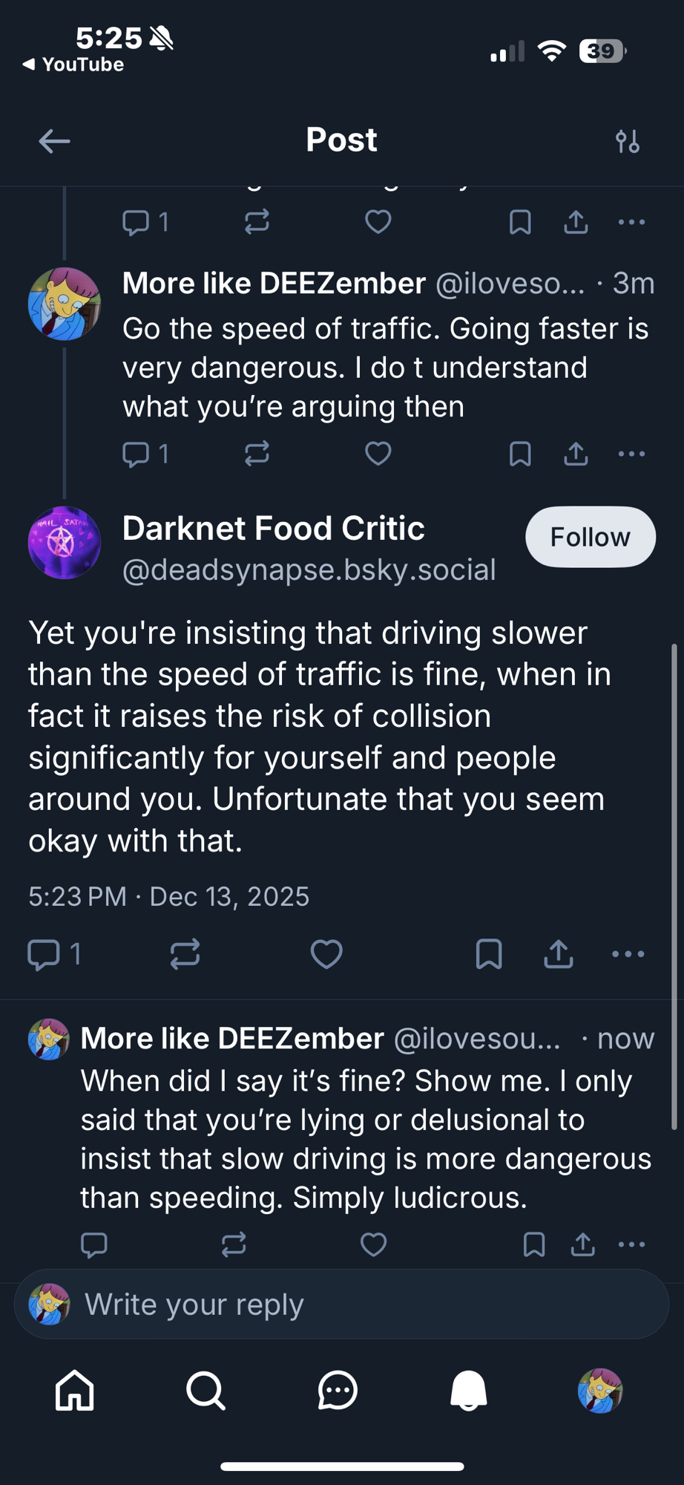Open Search in bottom navigation
Screen dimensions: 684x1485
click(205, 1390)
